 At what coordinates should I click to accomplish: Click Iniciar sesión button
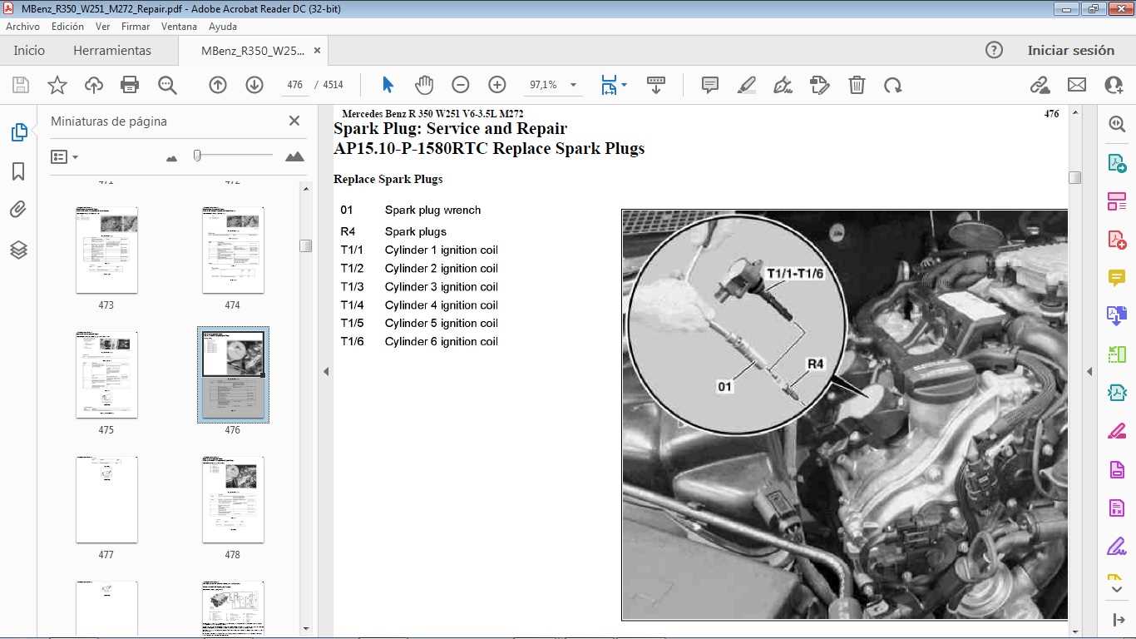pyautogui.click(x=1071, y=50)
